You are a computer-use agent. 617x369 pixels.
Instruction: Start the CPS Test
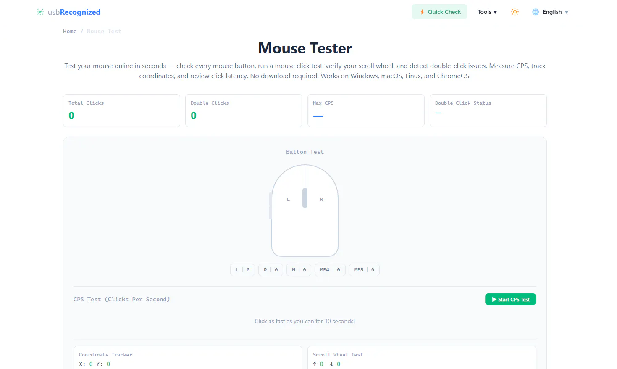point(511,299)
